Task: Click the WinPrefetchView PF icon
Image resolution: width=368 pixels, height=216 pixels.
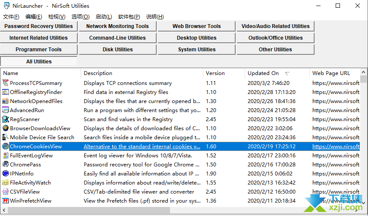Action: click(6, 201)
